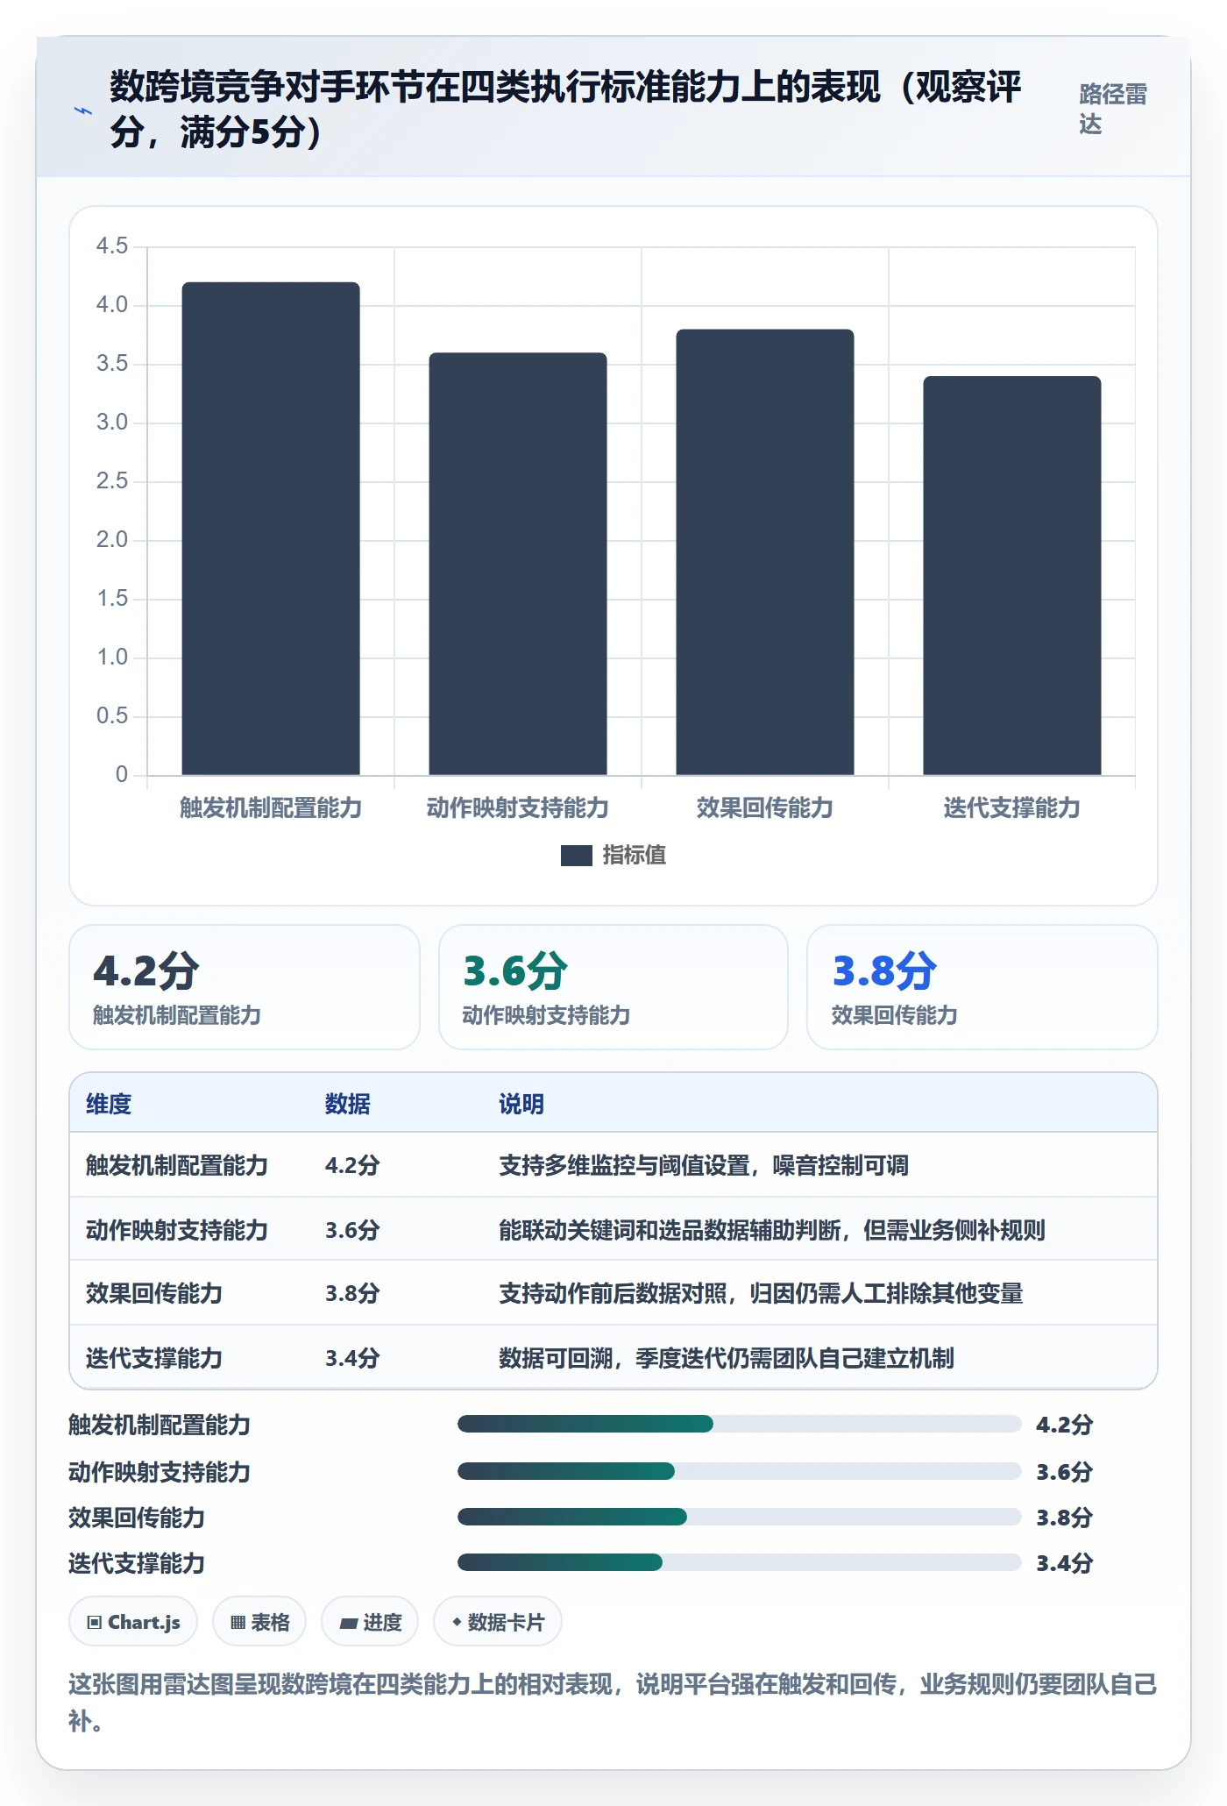This screenshot has width=1227, height=1806.
Task: Click the cell starting 支持动作前后数据对照
Action: 761,1293
